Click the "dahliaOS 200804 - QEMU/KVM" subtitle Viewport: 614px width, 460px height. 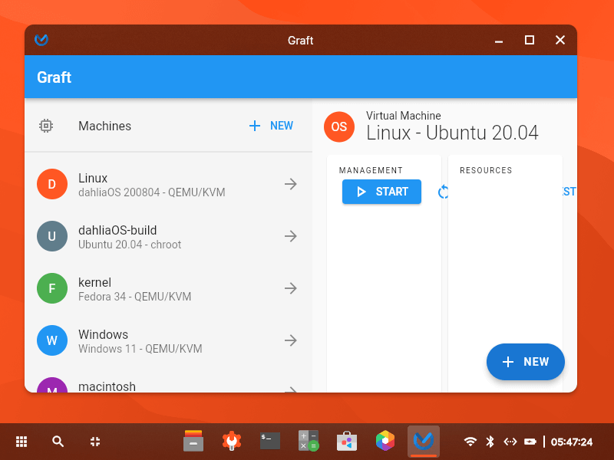[x=152, y=192]
